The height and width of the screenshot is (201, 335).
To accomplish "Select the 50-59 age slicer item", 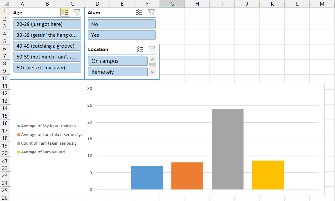I will 47,57.
